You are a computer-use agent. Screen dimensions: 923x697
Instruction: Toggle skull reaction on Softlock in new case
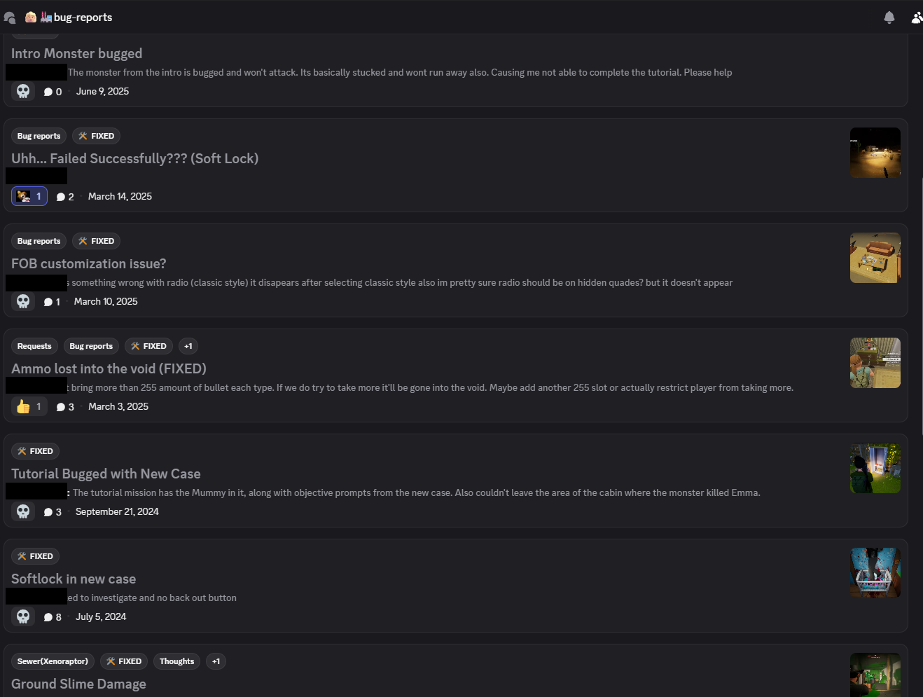(23, 616)
